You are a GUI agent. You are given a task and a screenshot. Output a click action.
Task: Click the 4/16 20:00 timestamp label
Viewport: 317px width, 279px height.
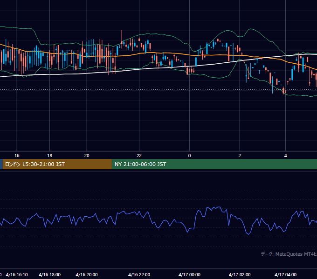click(x=87, y=274)
